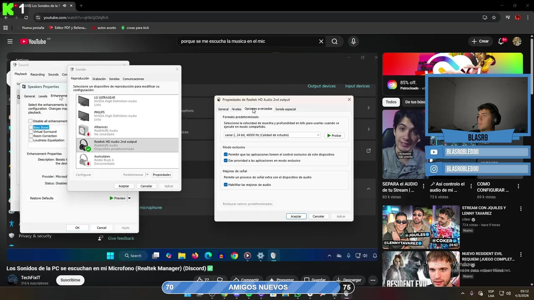Open the YouTube hamburger guide menu
Image resolution: width=534 pixels, height=300 pixels.
10,41
